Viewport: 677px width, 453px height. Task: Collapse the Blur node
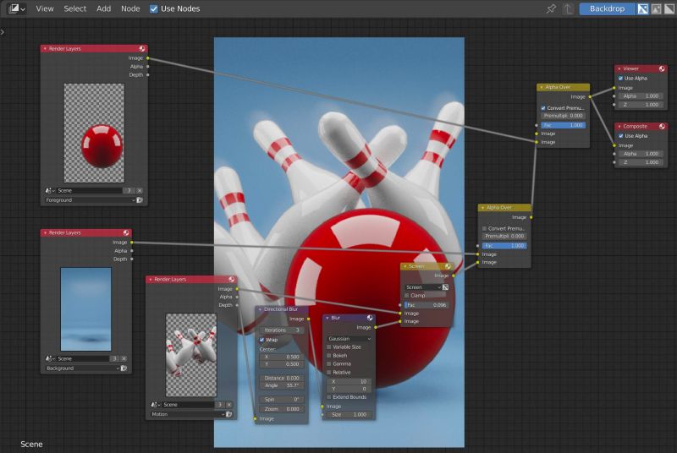click(x=327, y=318)
